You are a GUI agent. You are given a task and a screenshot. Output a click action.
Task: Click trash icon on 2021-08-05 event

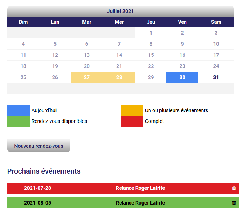[234, 203]
